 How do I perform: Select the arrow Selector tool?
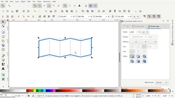click(3, 22)
